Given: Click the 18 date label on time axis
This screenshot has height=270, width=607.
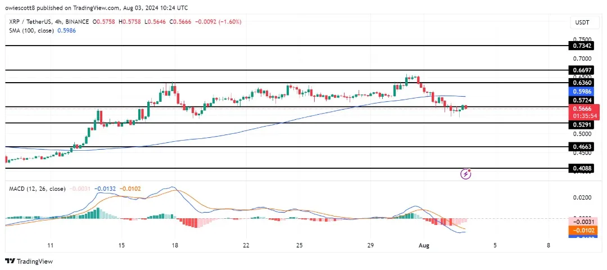Looking at the screenshot, I should click(x=175, y=246).
